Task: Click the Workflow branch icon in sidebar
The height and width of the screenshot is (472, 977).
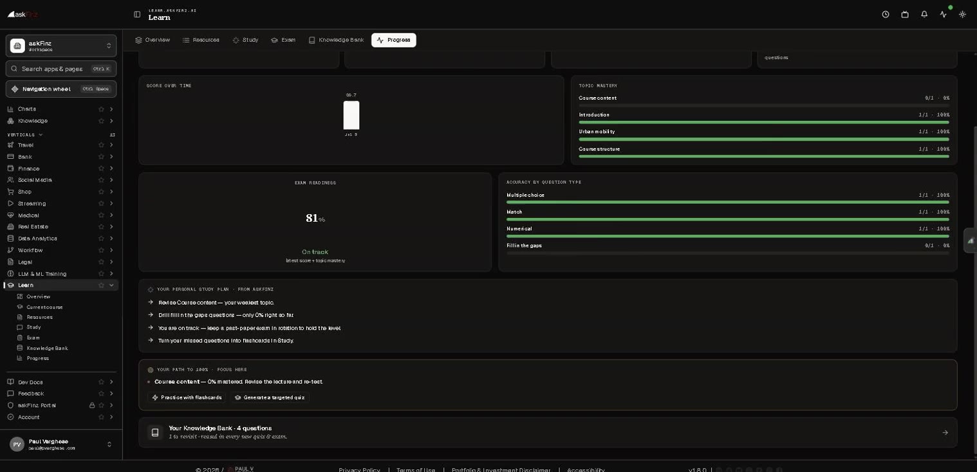Action: (10, 250)
